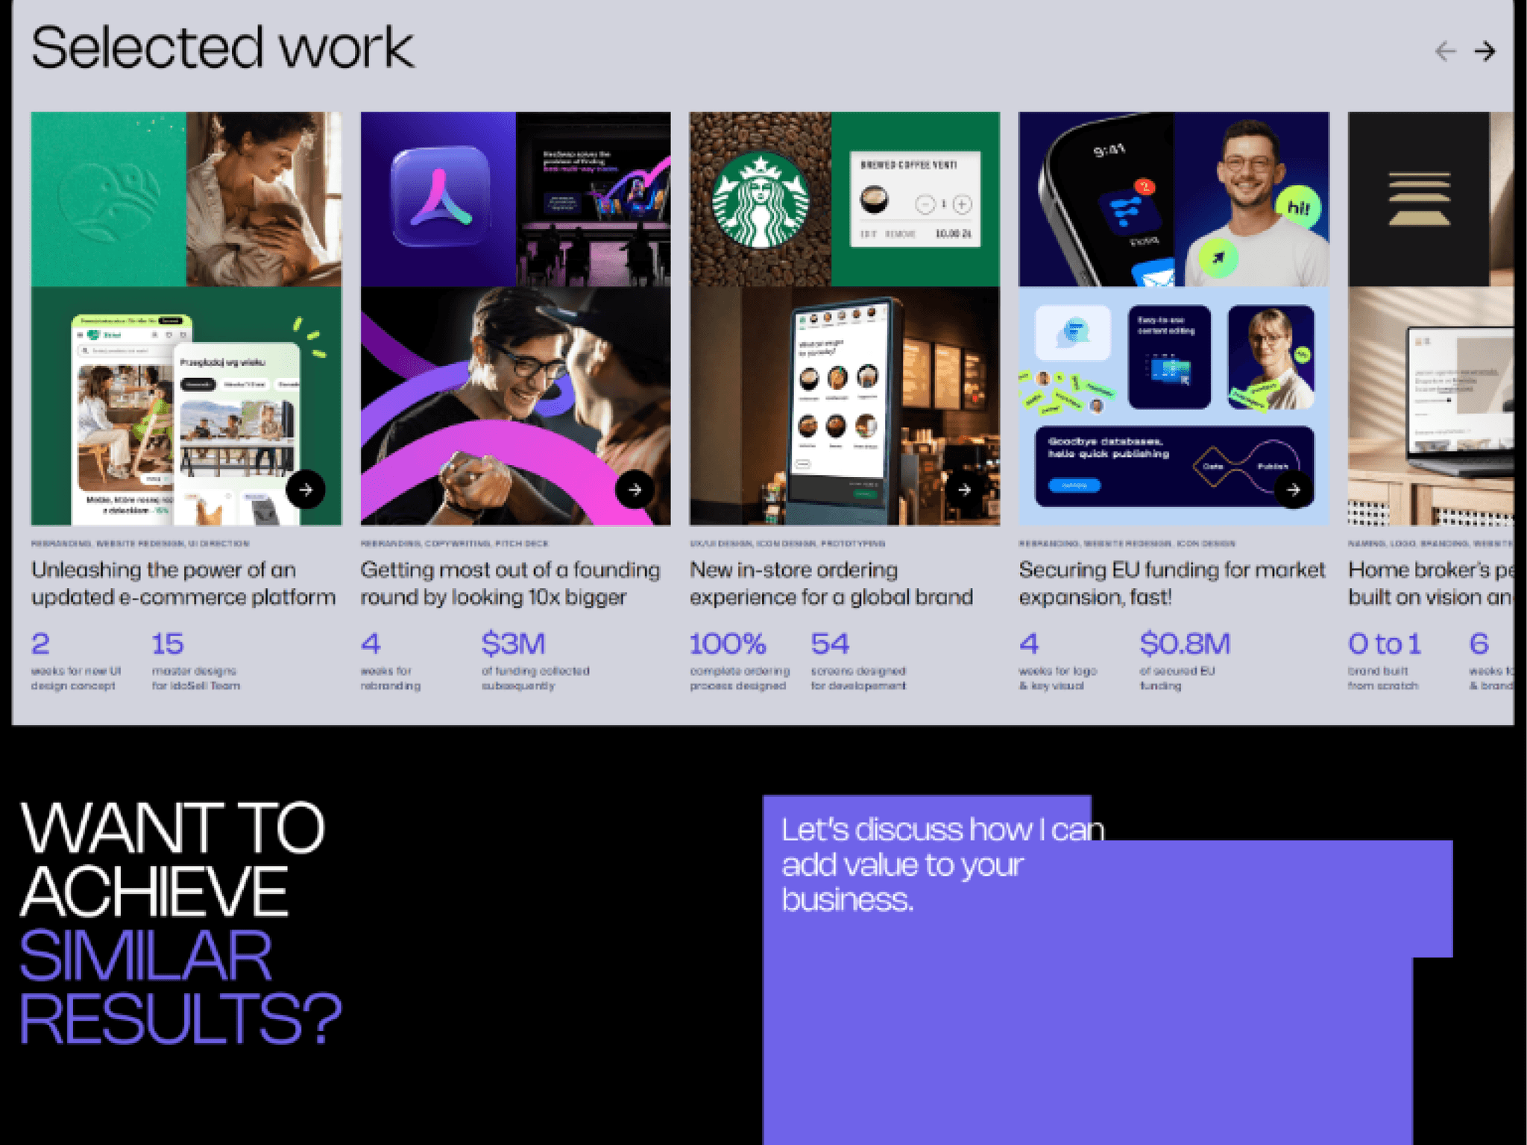This screenshot has width=1527, height=1145.
Task: Open the founding round project thumbnail
Action: click(x=515, y=318)
